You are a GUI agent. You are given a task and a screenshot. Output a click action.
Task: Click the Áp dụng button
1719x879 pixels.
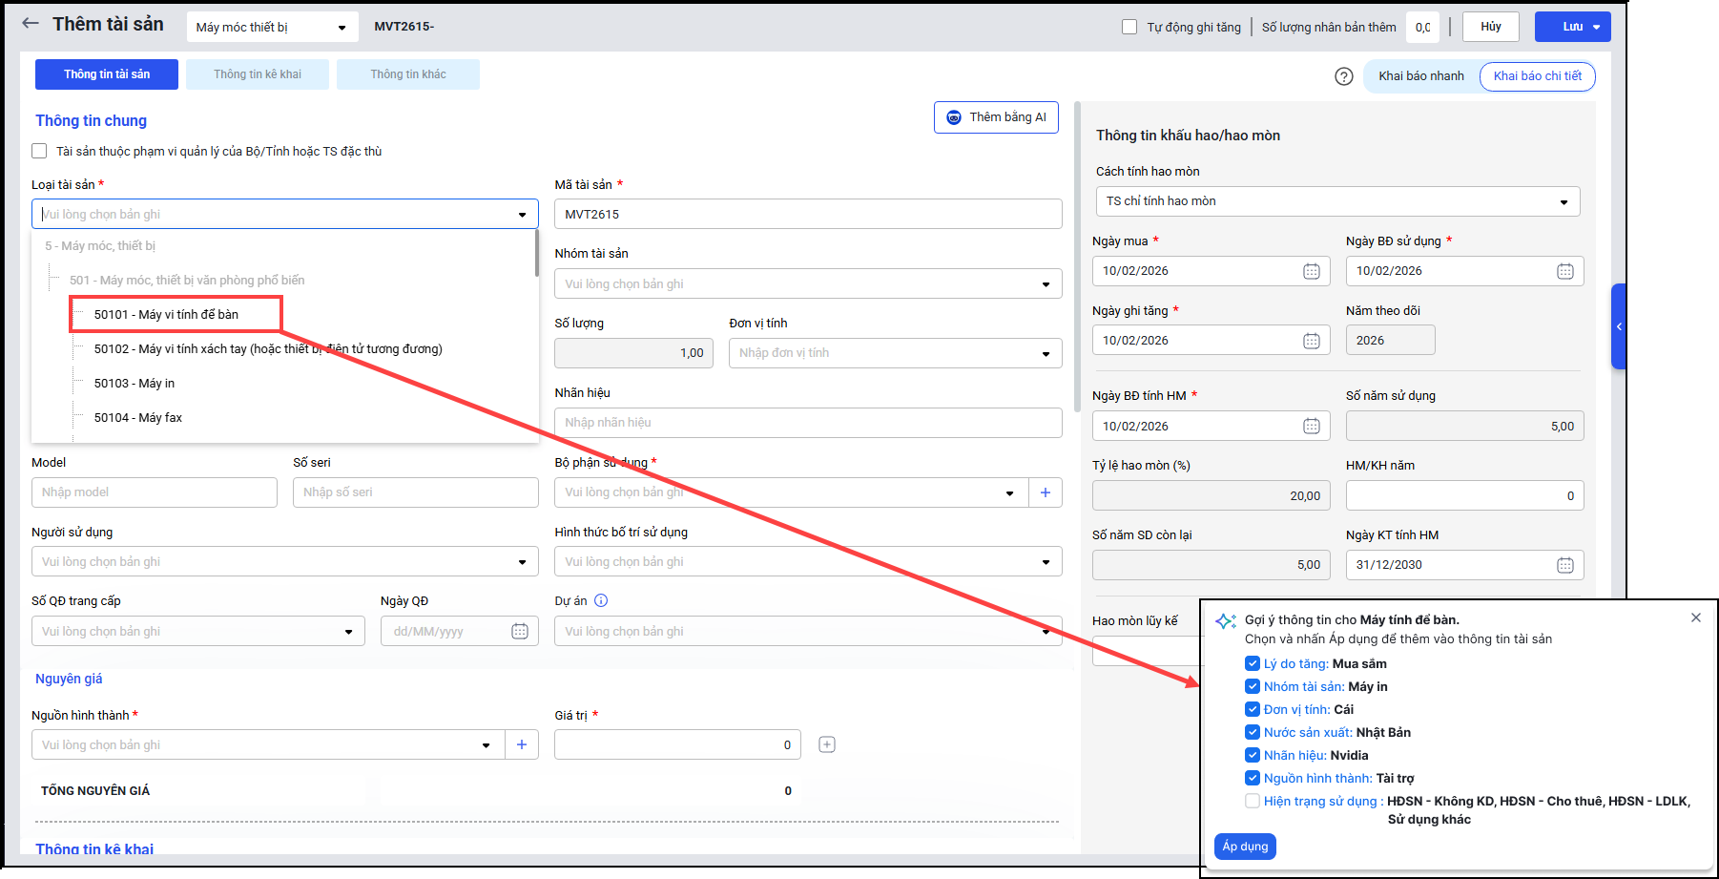coord(1245,847)
